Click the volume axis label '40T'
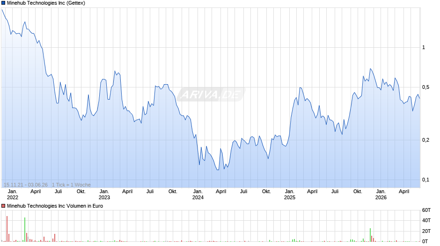 pyautogui.click(x=426, y=220)
